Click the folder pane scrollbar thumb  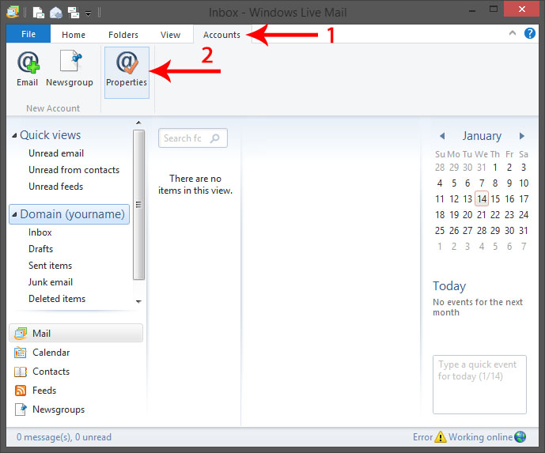point(138,205)
